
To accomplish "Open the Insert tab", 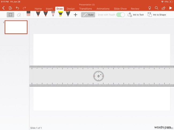I will 49,9.
